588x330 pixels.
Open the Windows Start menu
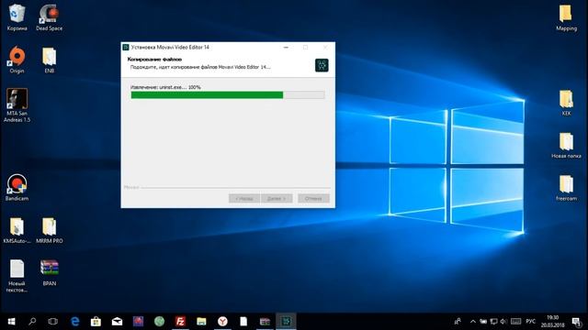[x=11, y=322]
